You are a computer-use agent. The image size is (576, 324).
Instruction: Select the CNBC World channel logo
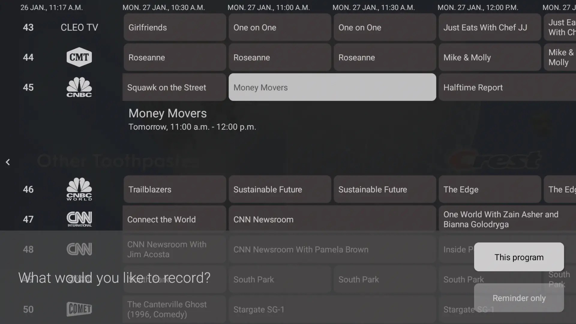[x=79, y=189]
